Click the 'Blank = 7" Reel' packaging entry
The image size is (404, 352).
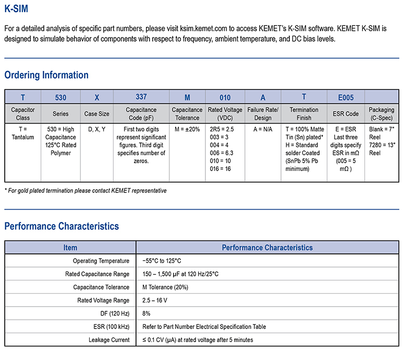coord(382,133)
